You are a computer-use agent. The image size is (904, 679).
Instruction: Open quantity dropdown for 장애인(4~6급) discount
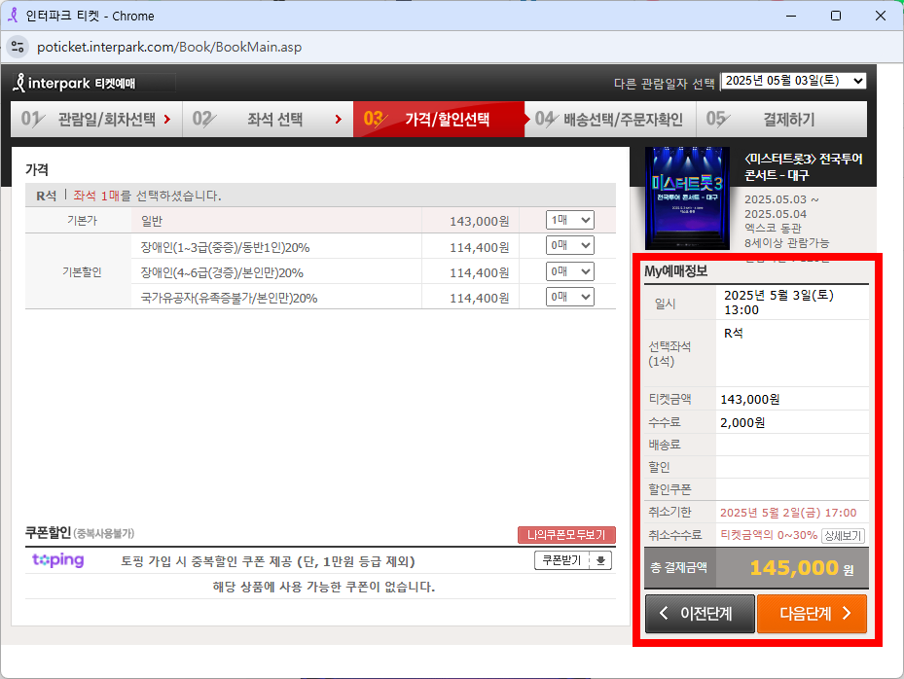coord(569,271)
